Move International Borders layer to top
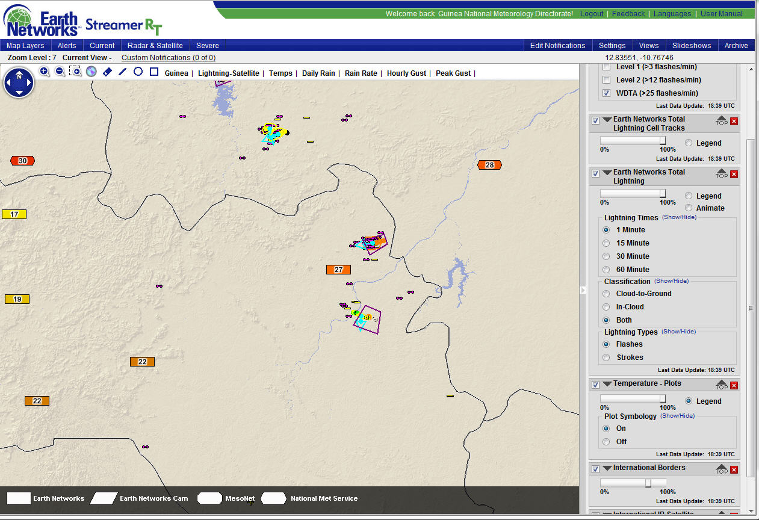This screenshot has width=759, height=520. [x=722, y=469]
